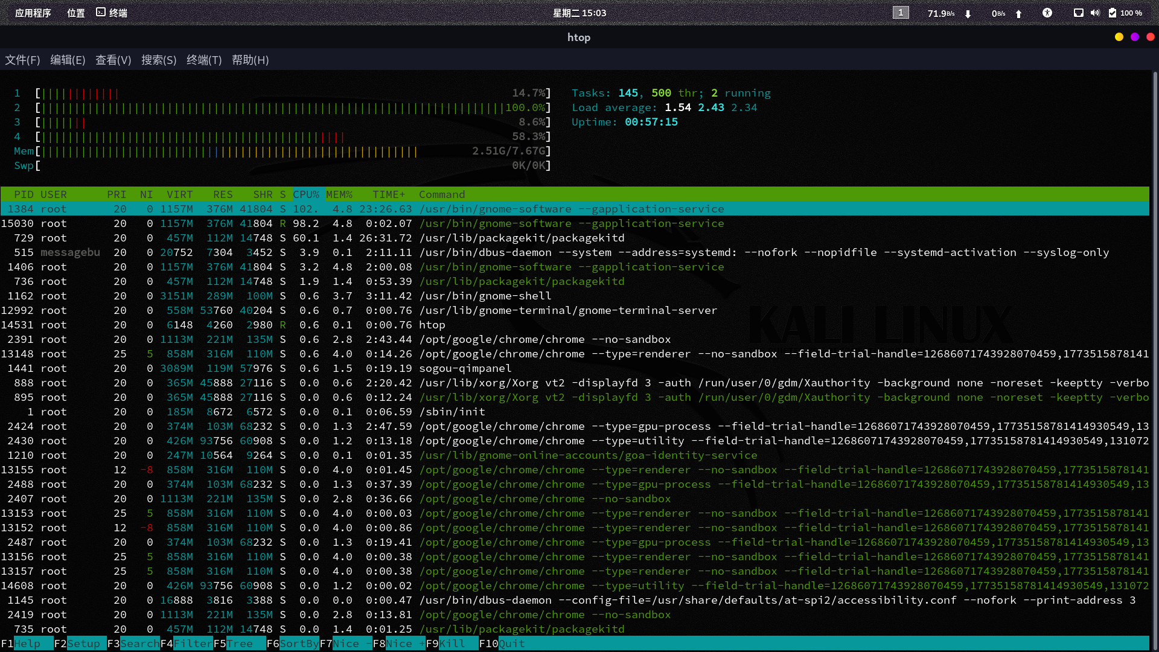
Task: Select process 1210 goa-identity-service row
Action: 575,455
